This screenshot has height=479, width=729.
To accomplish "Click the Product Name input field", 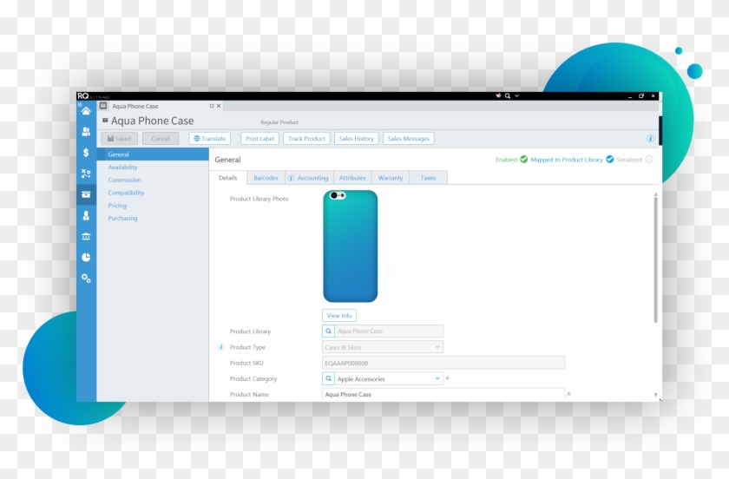I will (443, 395).
